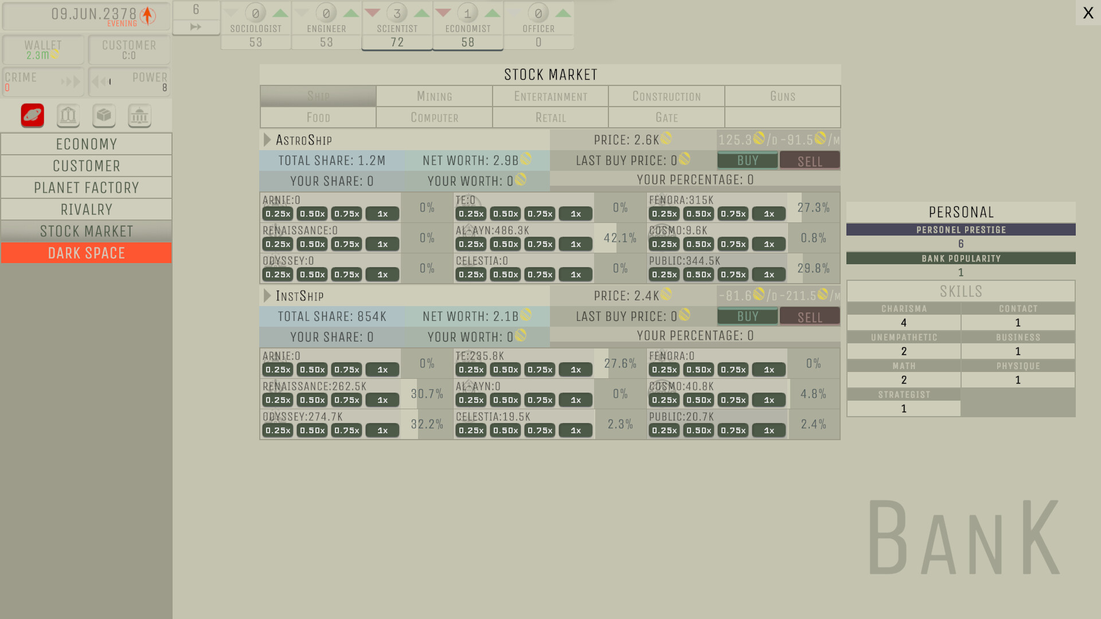This screenshot has width=1101, height=619.
Task: Click the forward arrows in the CRIME panel
Action: (x=70, y=81)
